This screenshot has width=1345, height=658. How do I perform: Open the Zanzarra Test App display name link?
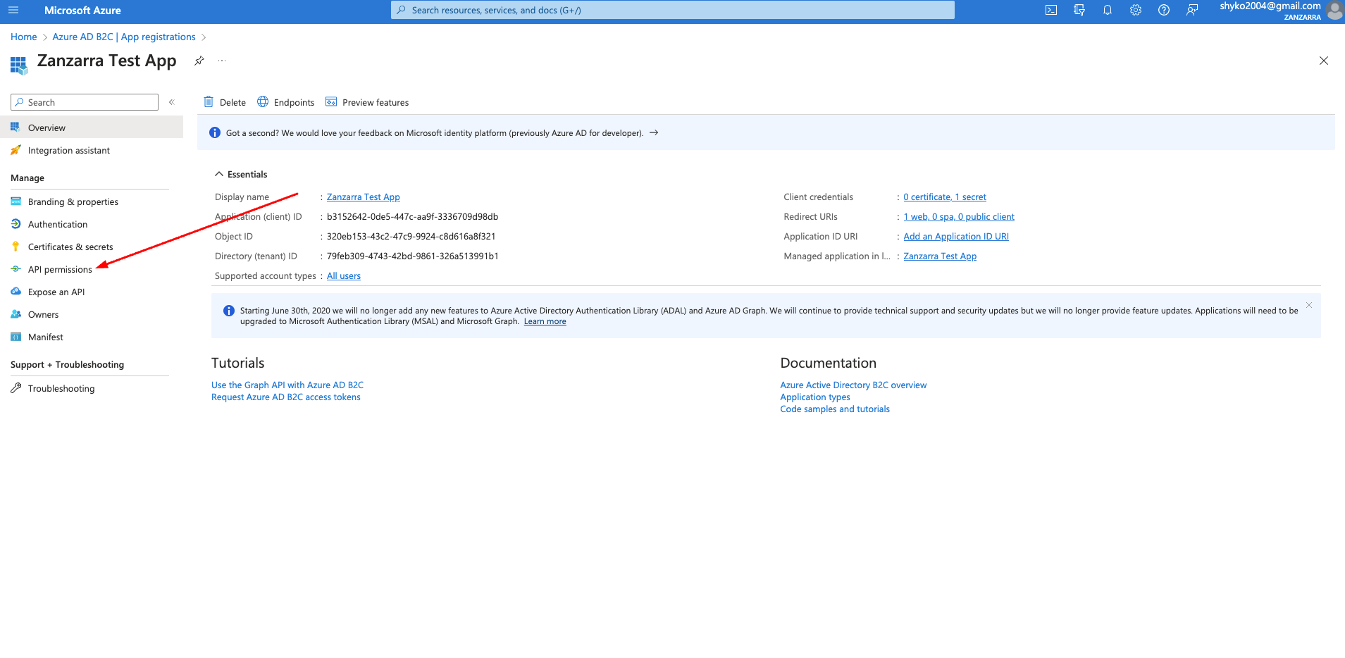364,197
